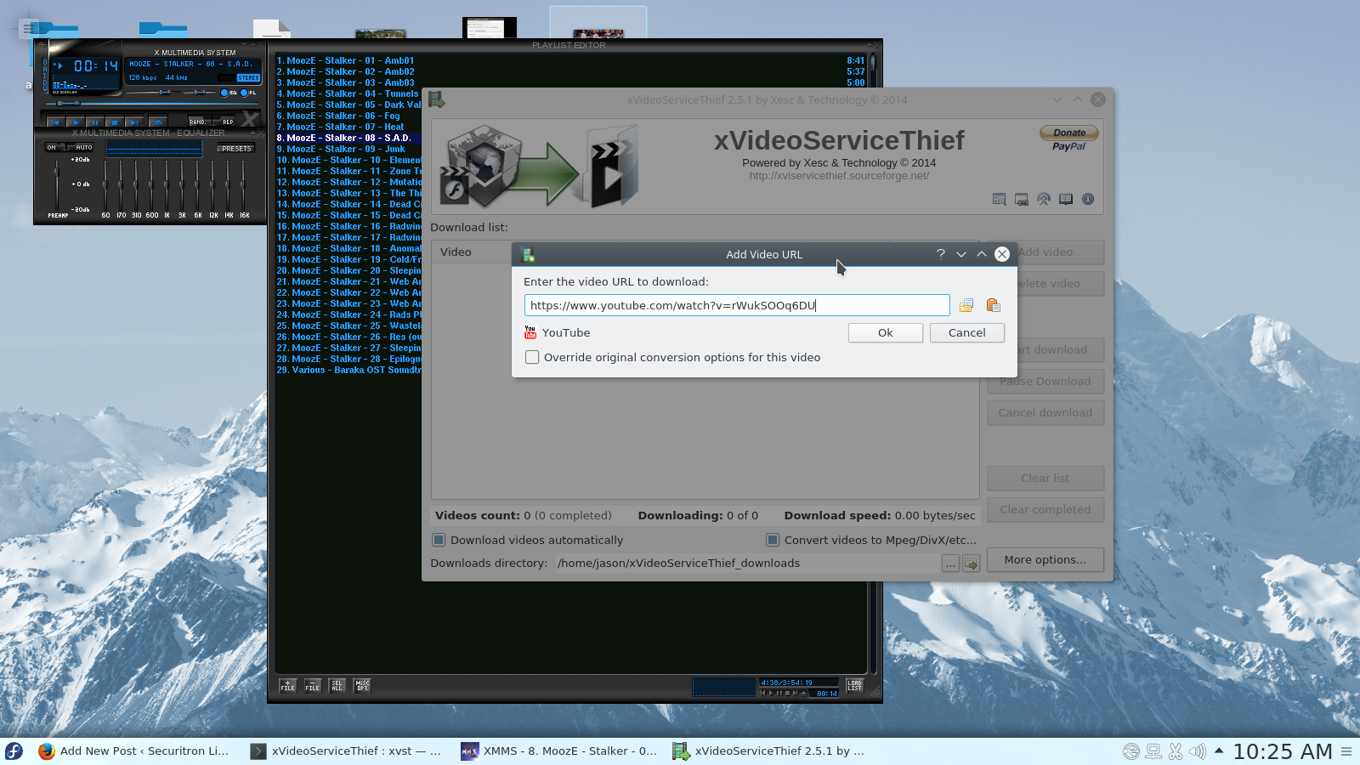Switch to Firefox Add New Post taskbar entry

(x=134, y=751)
